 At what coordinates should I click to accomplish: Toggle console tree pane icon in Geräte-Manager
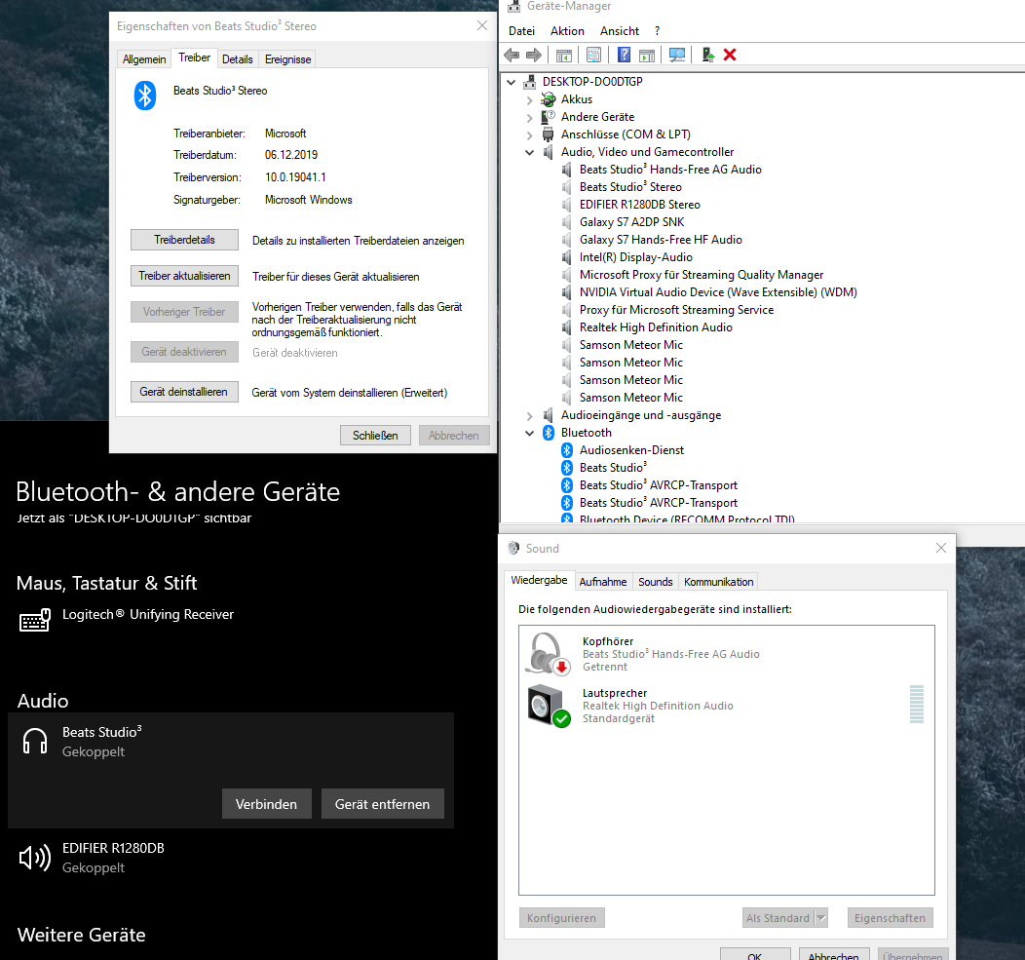563,55
